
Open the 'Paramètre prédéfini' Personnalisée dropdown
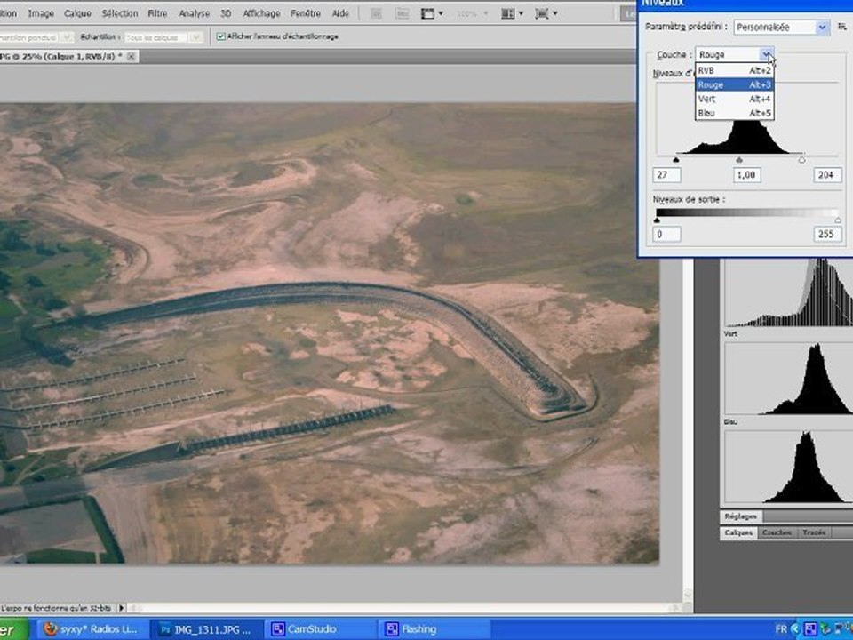781,28
